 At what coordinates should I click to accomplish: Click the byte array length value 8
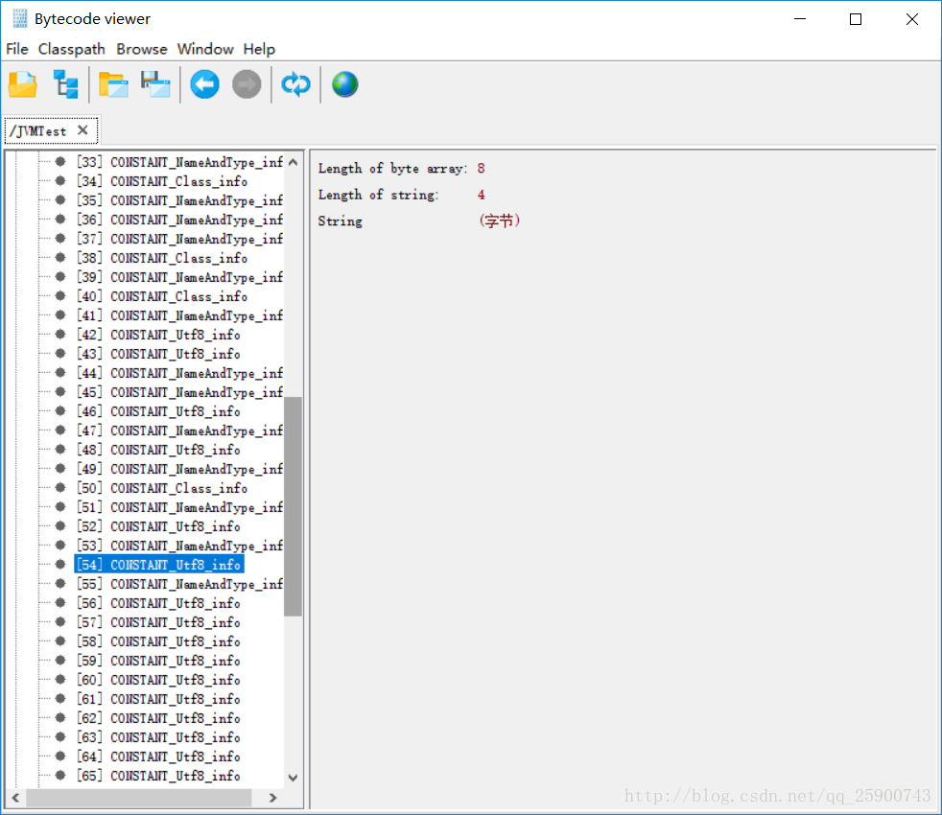[x=482, y=169]
